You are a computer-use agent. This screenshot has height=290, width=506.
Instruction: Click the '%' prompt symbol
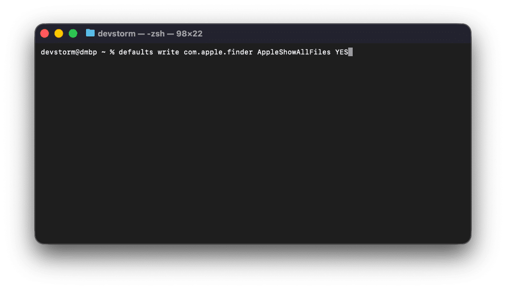coord(112,52)
